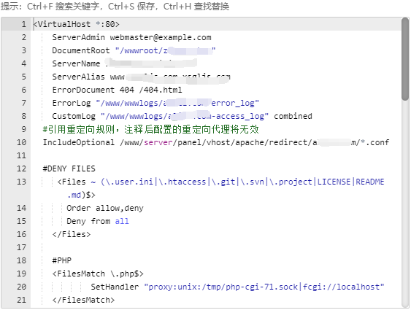Image resolution: width=411 pixels, height=310 pixels.
Task: Click the 'ServerName' directive text
Action: click(76, 63)
